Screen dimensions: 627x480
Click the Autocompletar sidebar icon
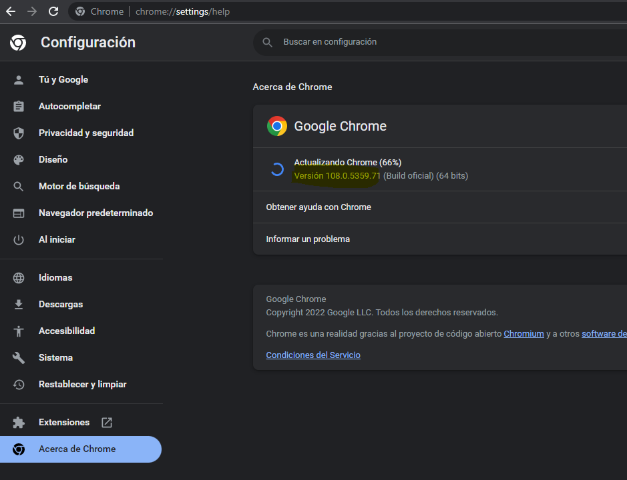[x=19, y=106]
